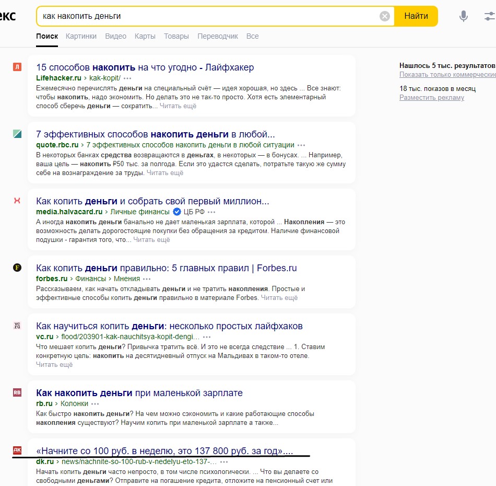Click 'Читать ещё' in the halvacard snippet

[151, 240]
